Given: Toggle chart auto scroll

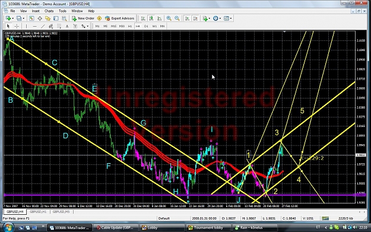Looking at the screenshot, I should [x=187, y=18].
